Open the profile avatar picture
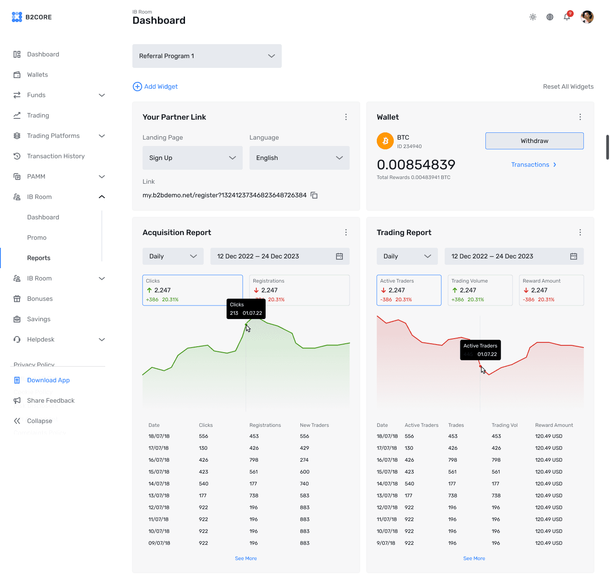Screen dimensions: 611x583 point(587,17)
